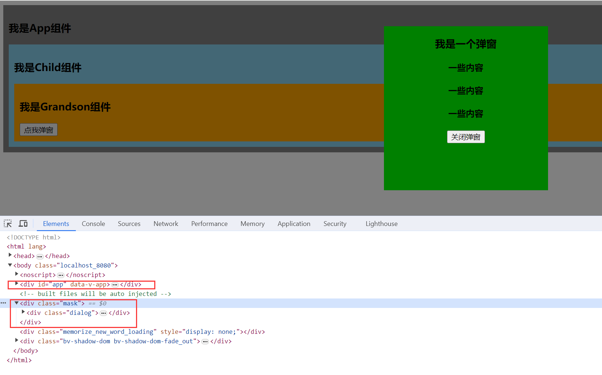Viewport: 602px width, 375px height.
Task: Switch to the Console tab
Action: click(x=93, y=224)
